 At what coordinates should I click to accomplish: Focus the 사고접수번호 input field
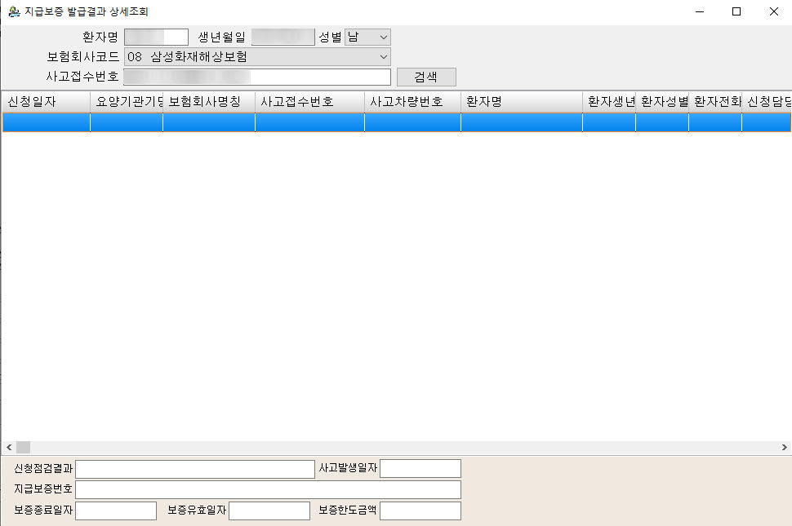click(x=257, y=77)
